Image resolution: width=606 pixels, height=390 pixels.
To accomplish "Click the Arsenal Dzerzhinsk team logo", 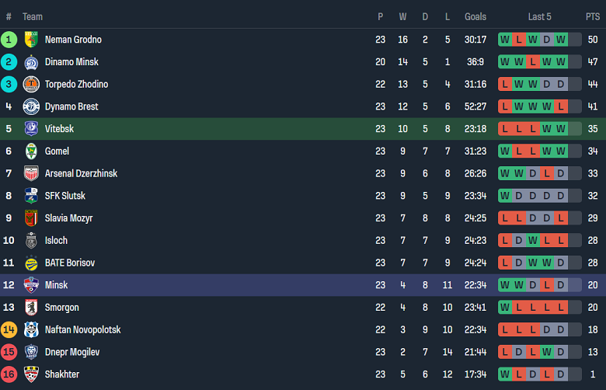I will 31,173.
